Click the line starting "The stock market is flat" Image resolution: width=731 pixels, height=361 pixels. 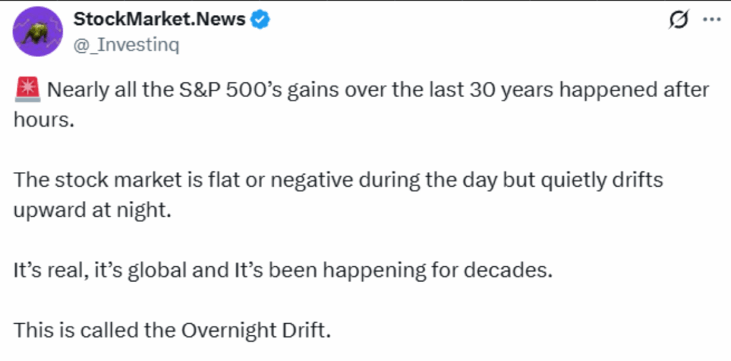coord(338,180)
